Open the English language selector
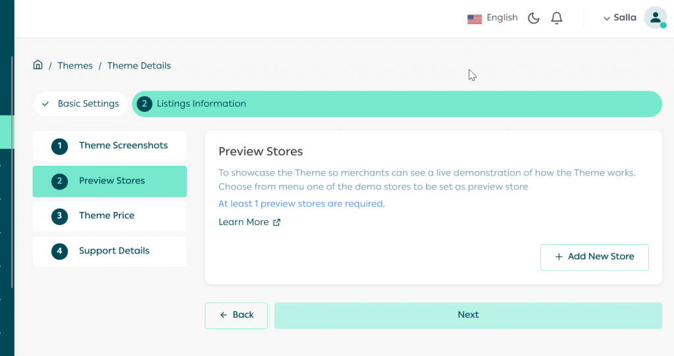Image resolution: width=674 pixels, height=356 pixels. 502,18
